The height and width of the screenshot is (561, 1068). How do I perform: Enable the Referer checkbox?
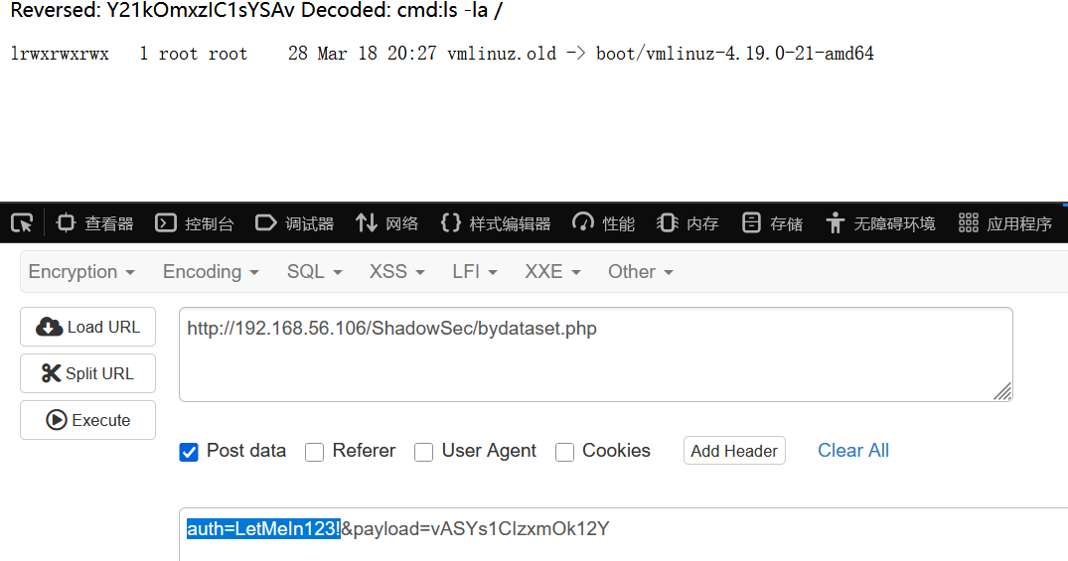point(314,452)
